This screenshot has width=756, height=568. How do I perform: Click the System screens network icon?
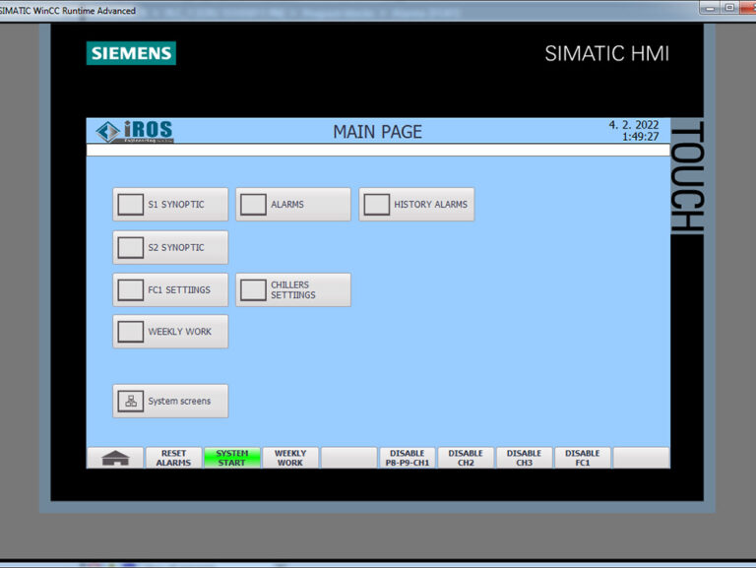click(x=131, y=402)
